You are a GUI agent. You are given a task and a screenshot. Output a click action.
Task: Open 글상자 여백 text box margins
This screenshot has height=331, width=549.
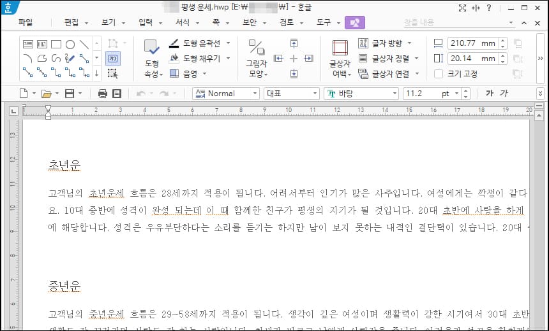point(340,59)
